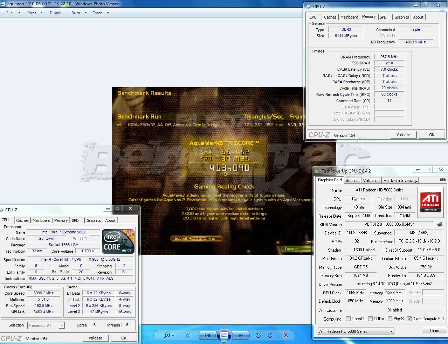Click the Intel Core i7 inside logo
The height and width of the screenshot is (344, 448).
tap(118, 241)
